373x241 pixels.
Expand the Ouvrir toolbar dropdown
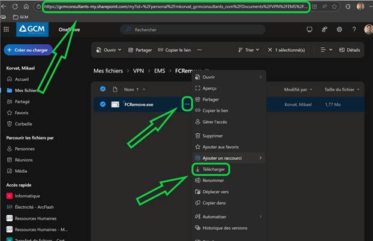(x=109, y=50)
